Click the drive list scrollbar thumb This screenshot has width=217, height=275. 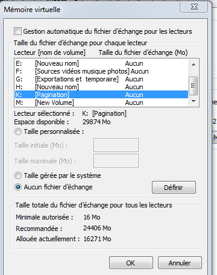[193, 86]
